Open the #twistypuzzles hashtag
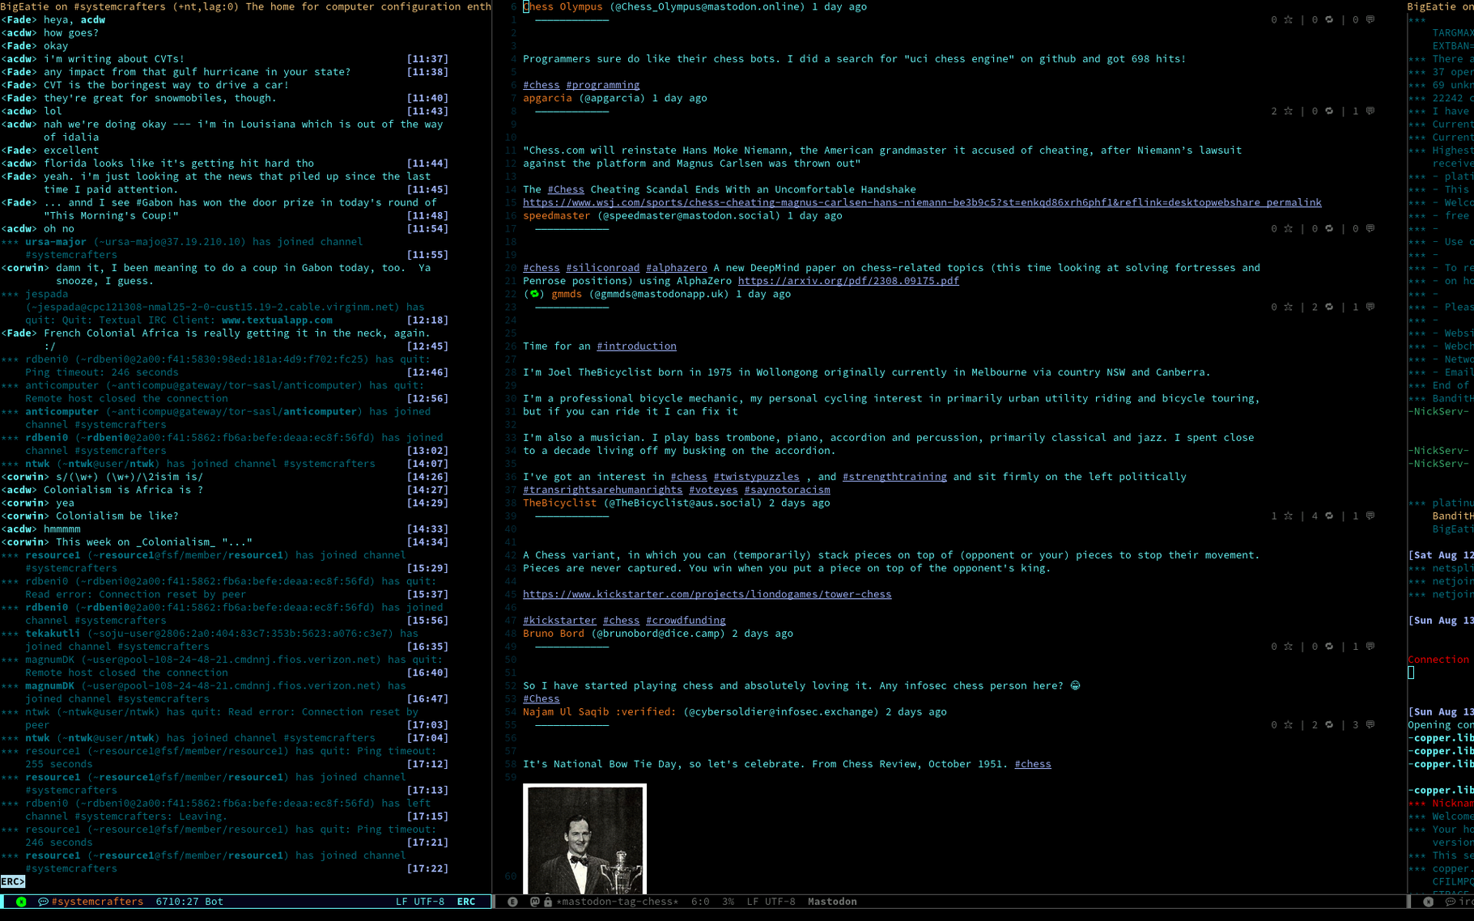This screenshot has height=921, width=1474. (x=756, y=477)
